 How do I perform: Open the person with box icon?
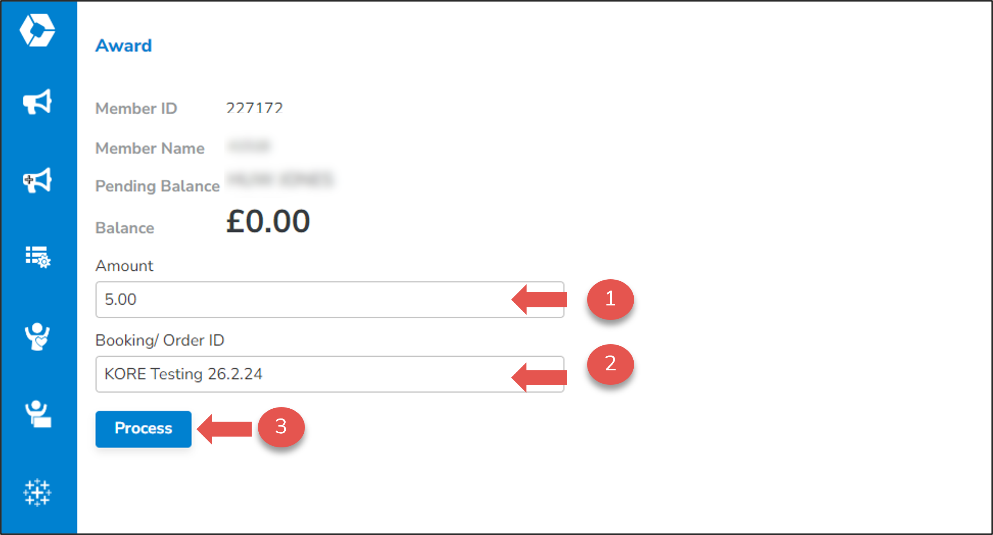(38, 414)
